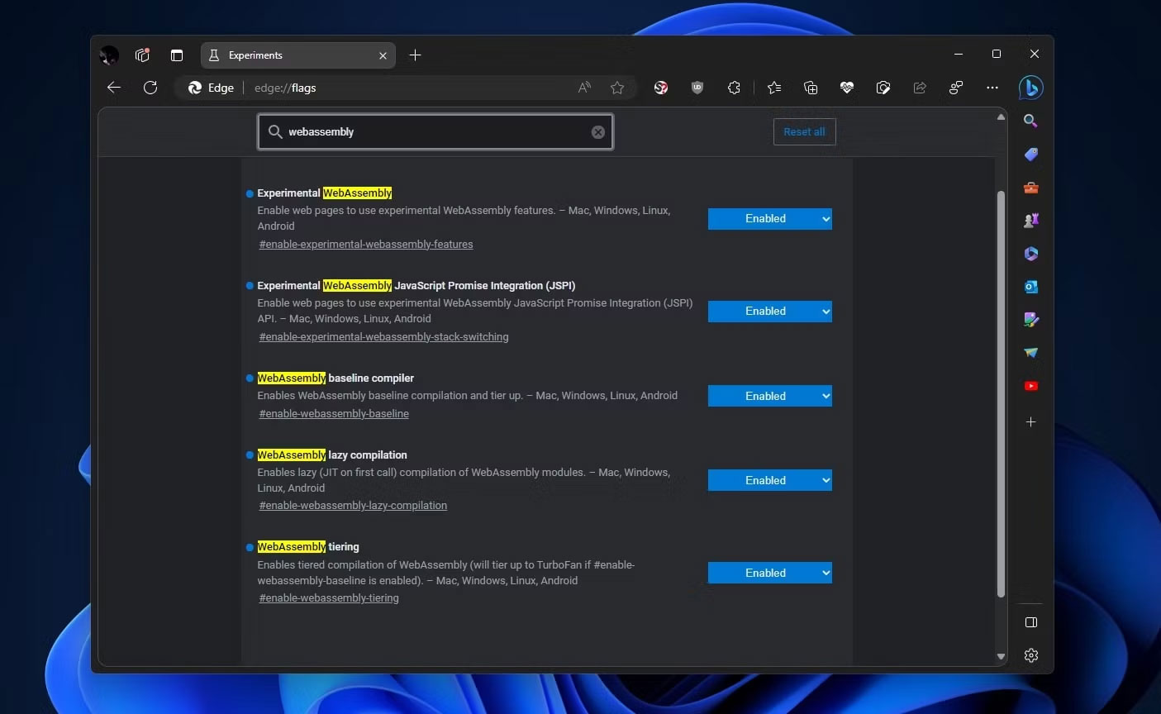Open Outlook from the sidebar
Viewport: 1161px width, 714px height.
click(1030, 287)
